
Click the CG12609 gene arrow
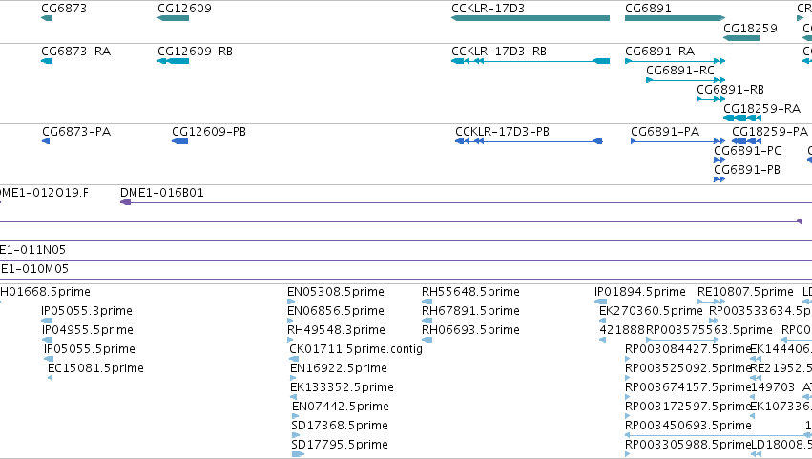pyautogui.click(x=173, y=18)
